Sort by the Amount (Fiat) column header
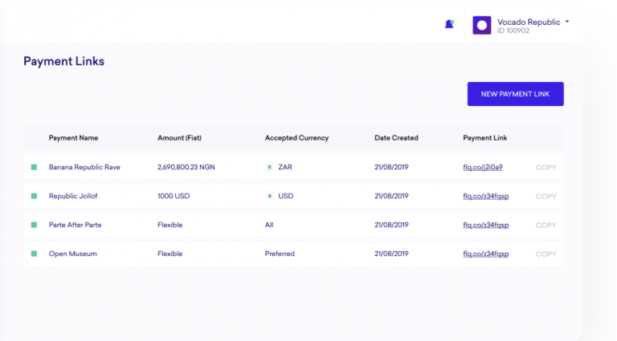The height and width of the screenshot is (341, 617). coord(179,138)
